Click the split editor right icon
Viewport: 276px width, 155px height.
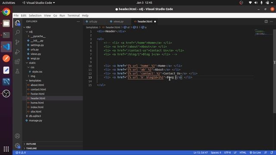click(x=266, y=22)
